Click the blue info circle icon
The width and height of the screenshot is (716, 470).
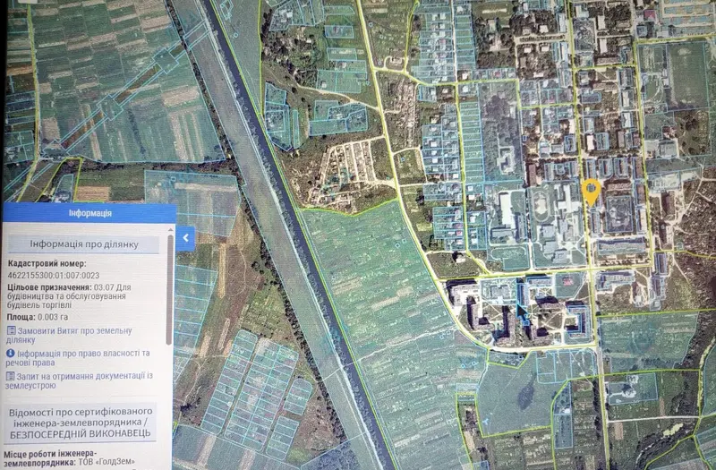tap(11, 353)
